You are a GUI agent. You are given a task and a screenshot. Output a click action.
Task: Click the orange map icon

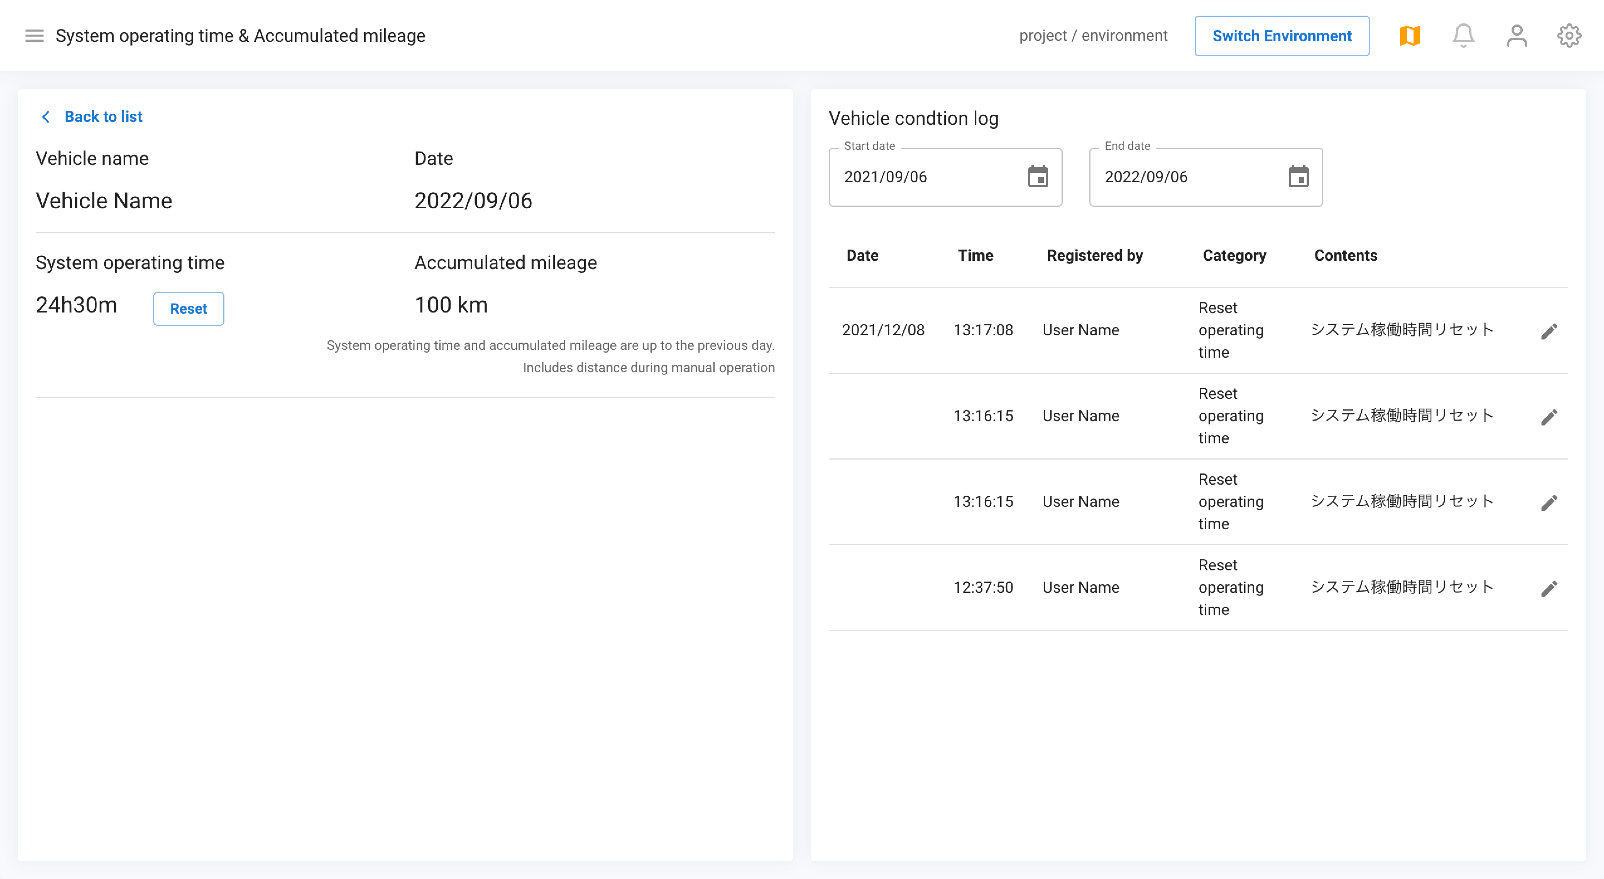tap(1410, 35)
